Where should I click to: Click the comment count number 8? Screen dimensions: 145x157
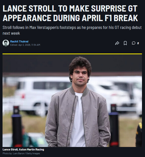[x=138, y=43]
